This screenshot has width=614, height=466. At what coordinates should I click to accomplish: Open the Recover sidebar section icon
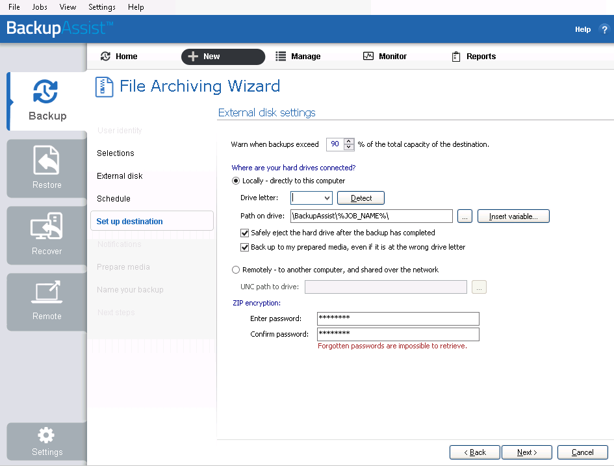47,226
